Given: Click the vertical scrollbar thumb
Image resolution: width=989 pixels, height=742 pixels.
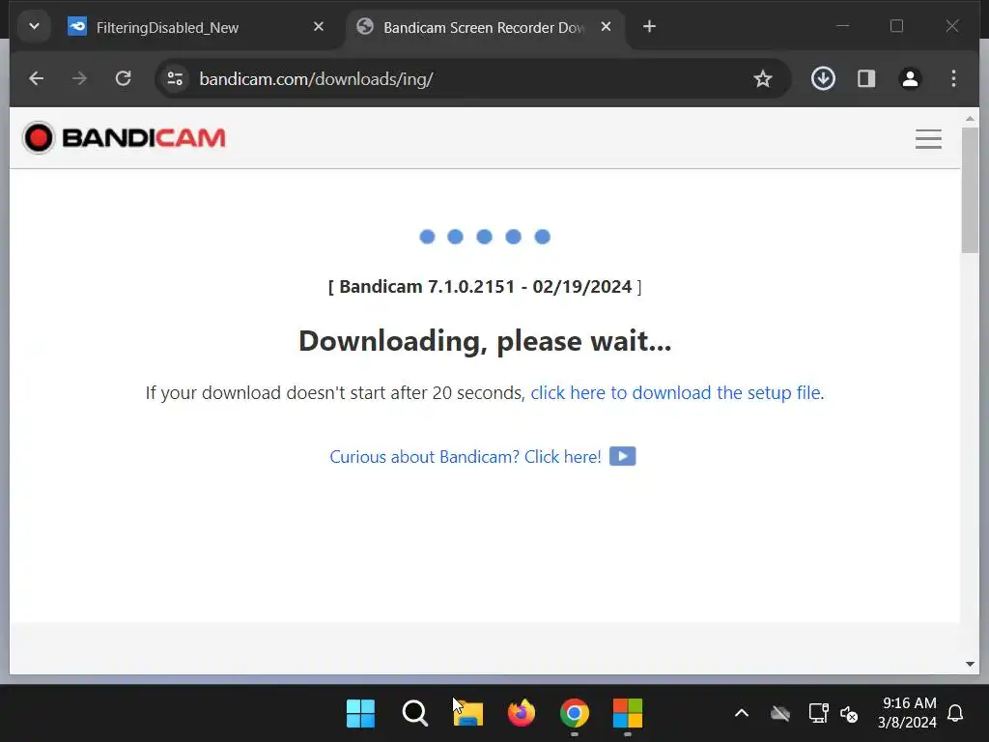Looking at the screenshot, I should tap(970, 190).
